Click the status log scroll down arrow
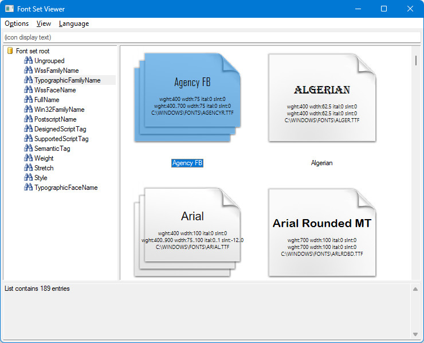The height and width of the screenshot is (343, 424). pos(415,334)
